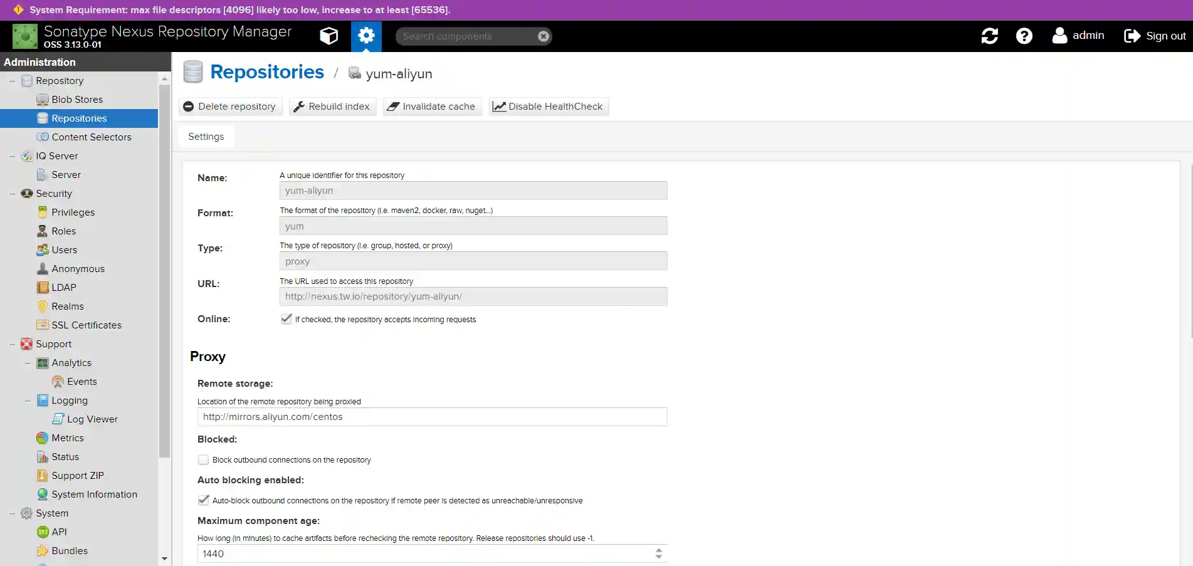Open the admin user account menu
Image resolution: width=1193 pixels, height=566 pixels.
click(x=1078, y=36)
